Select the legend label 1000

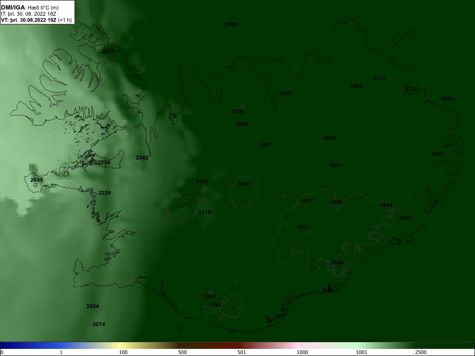(302, 352)
